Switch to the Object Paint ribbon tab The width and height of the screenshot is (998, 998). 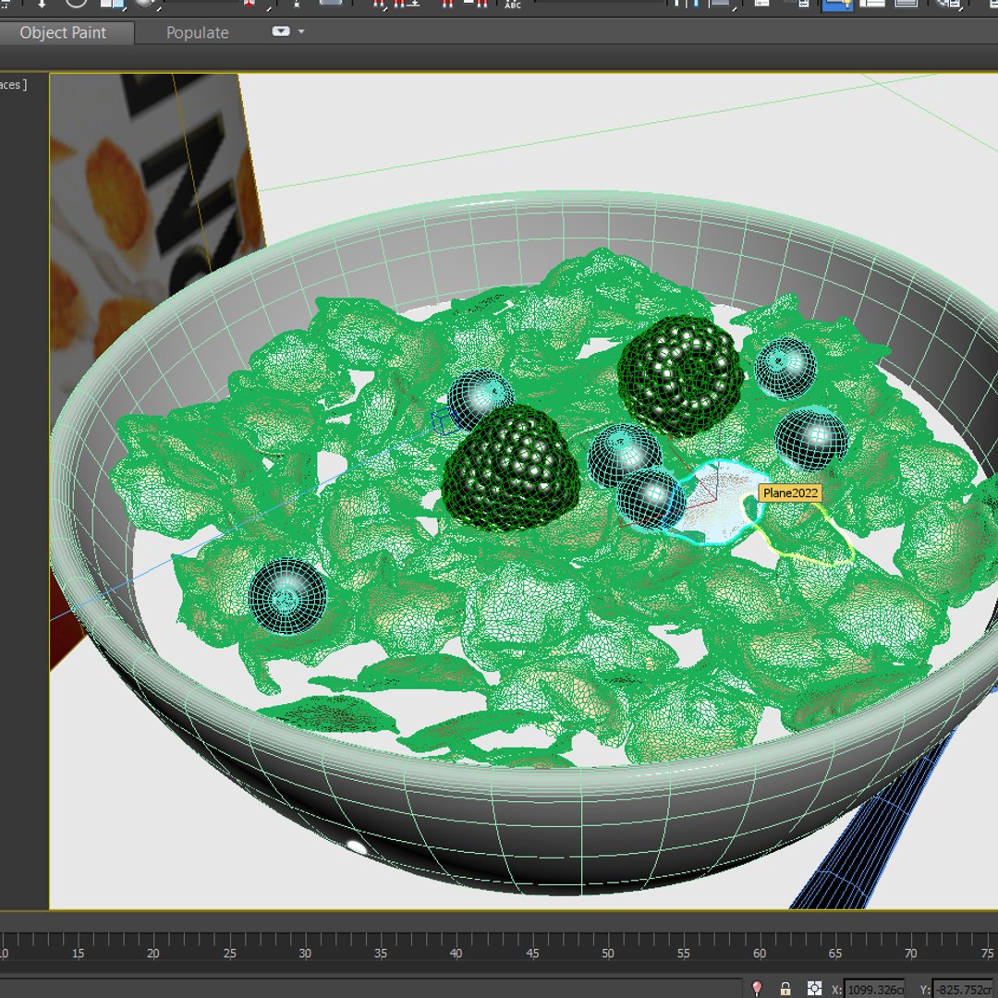click(63, 32)
